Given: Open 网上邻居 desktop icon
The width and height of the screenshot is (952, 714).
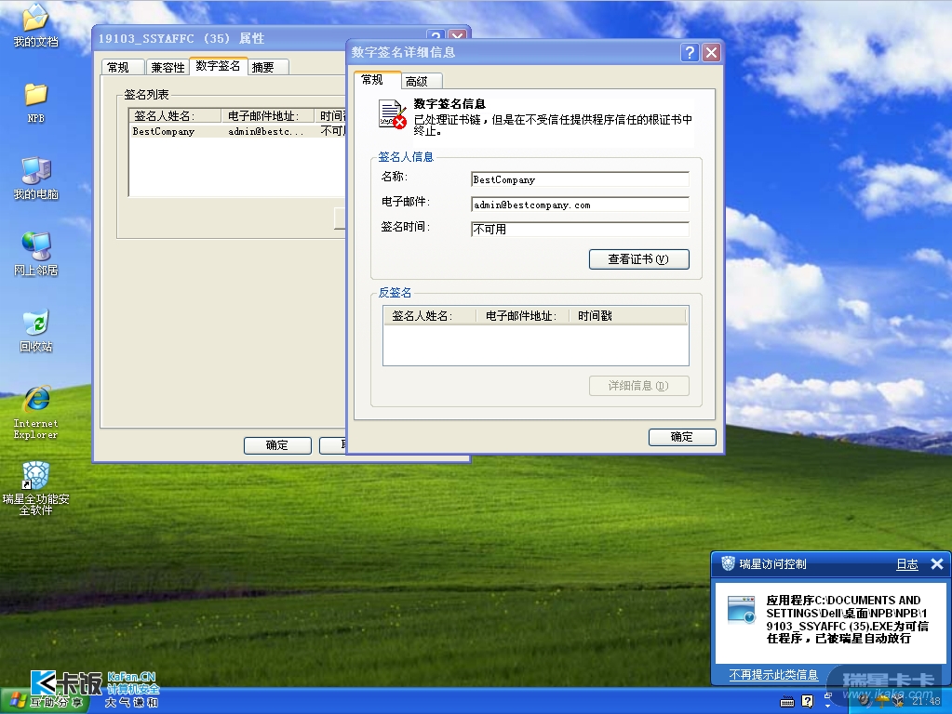Looking at the screenshot, I should point(35,254).
